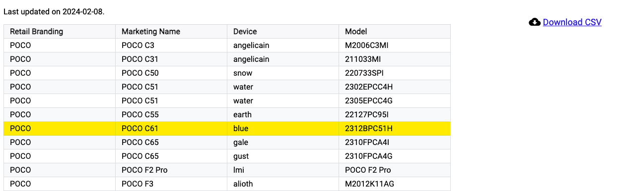This screenshot has width=626, height=191.
Task: Select the device cell labeled blue
Action: 283,129
